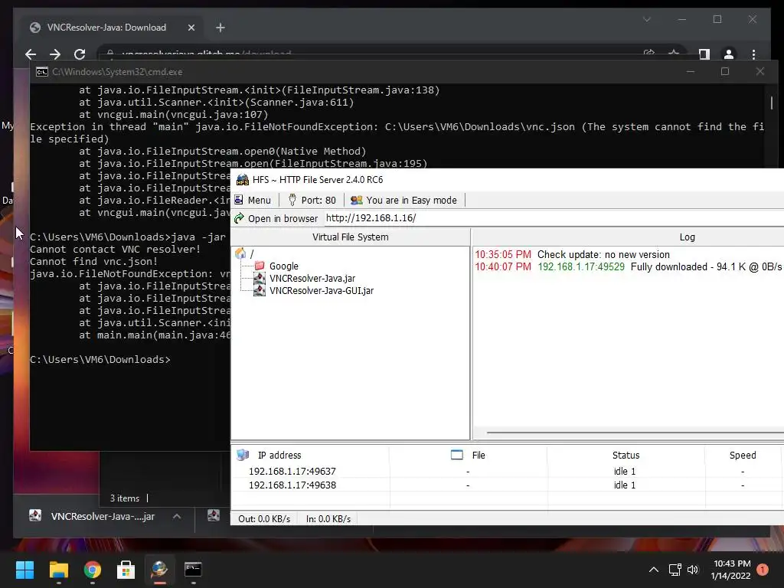Click the Menu icon in HFS toolbar
The image size is (784, 588).
239,200
